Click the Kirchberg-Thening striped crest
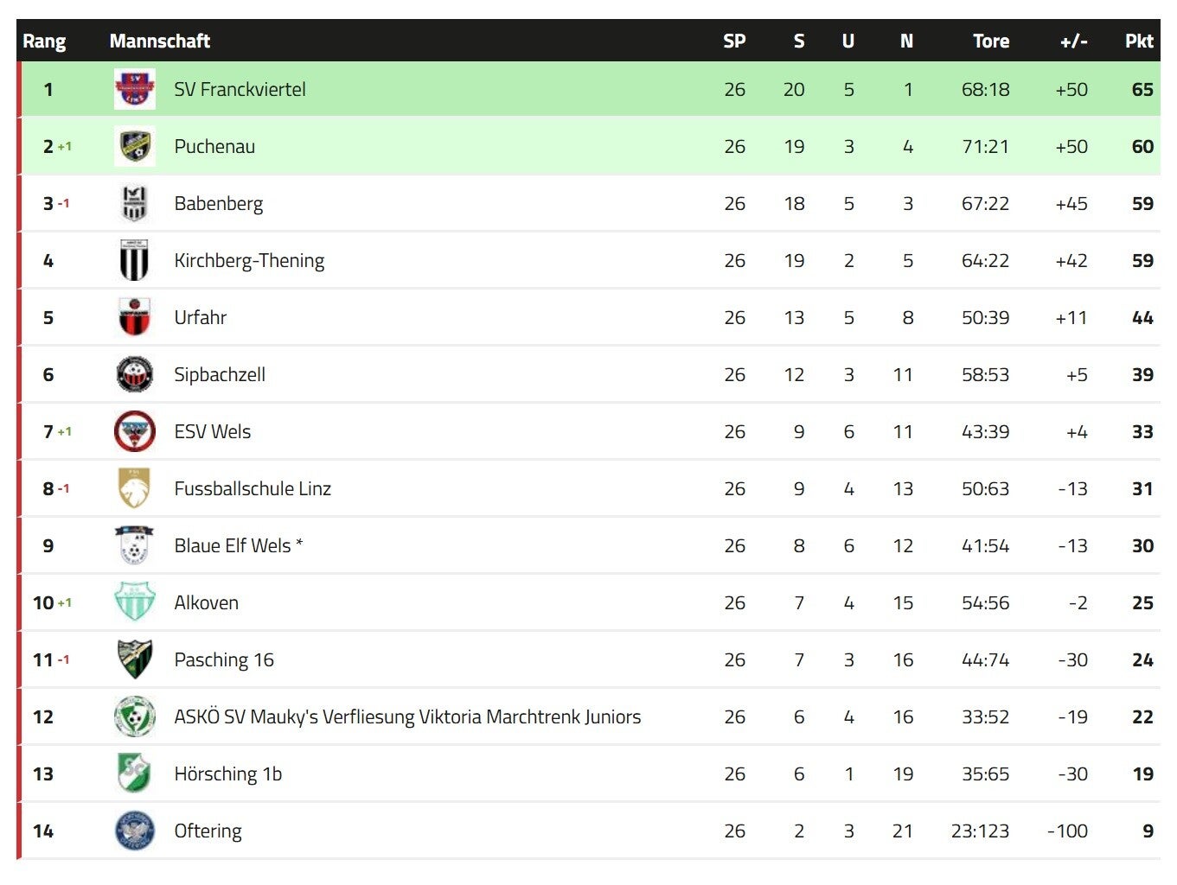Image resolution: width=1177 pixels, height=885 pixels. click(134, 260)
